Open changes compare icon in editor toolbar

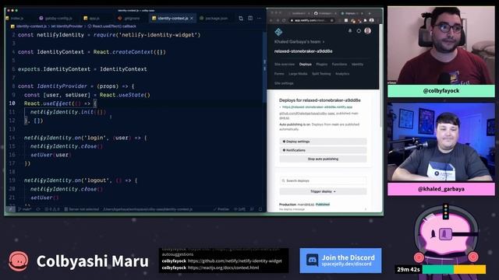(241, 19)
